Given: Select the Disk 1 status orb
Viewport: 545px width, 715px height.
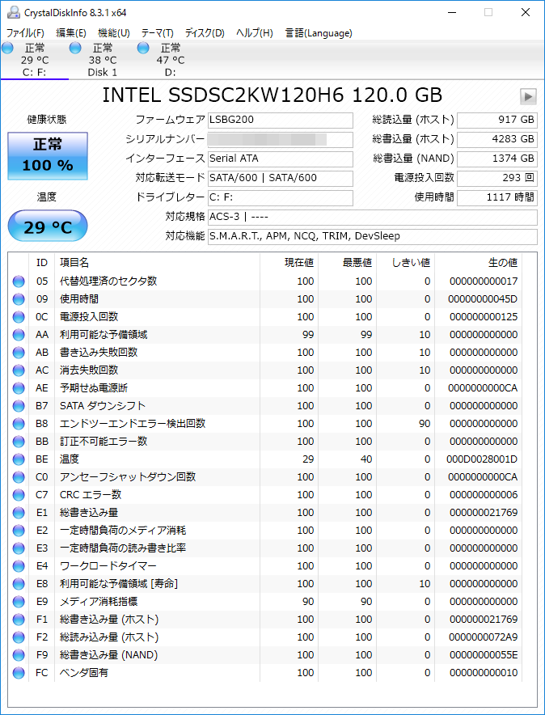Looking at the screenshot, I should (x=75, y=49).
